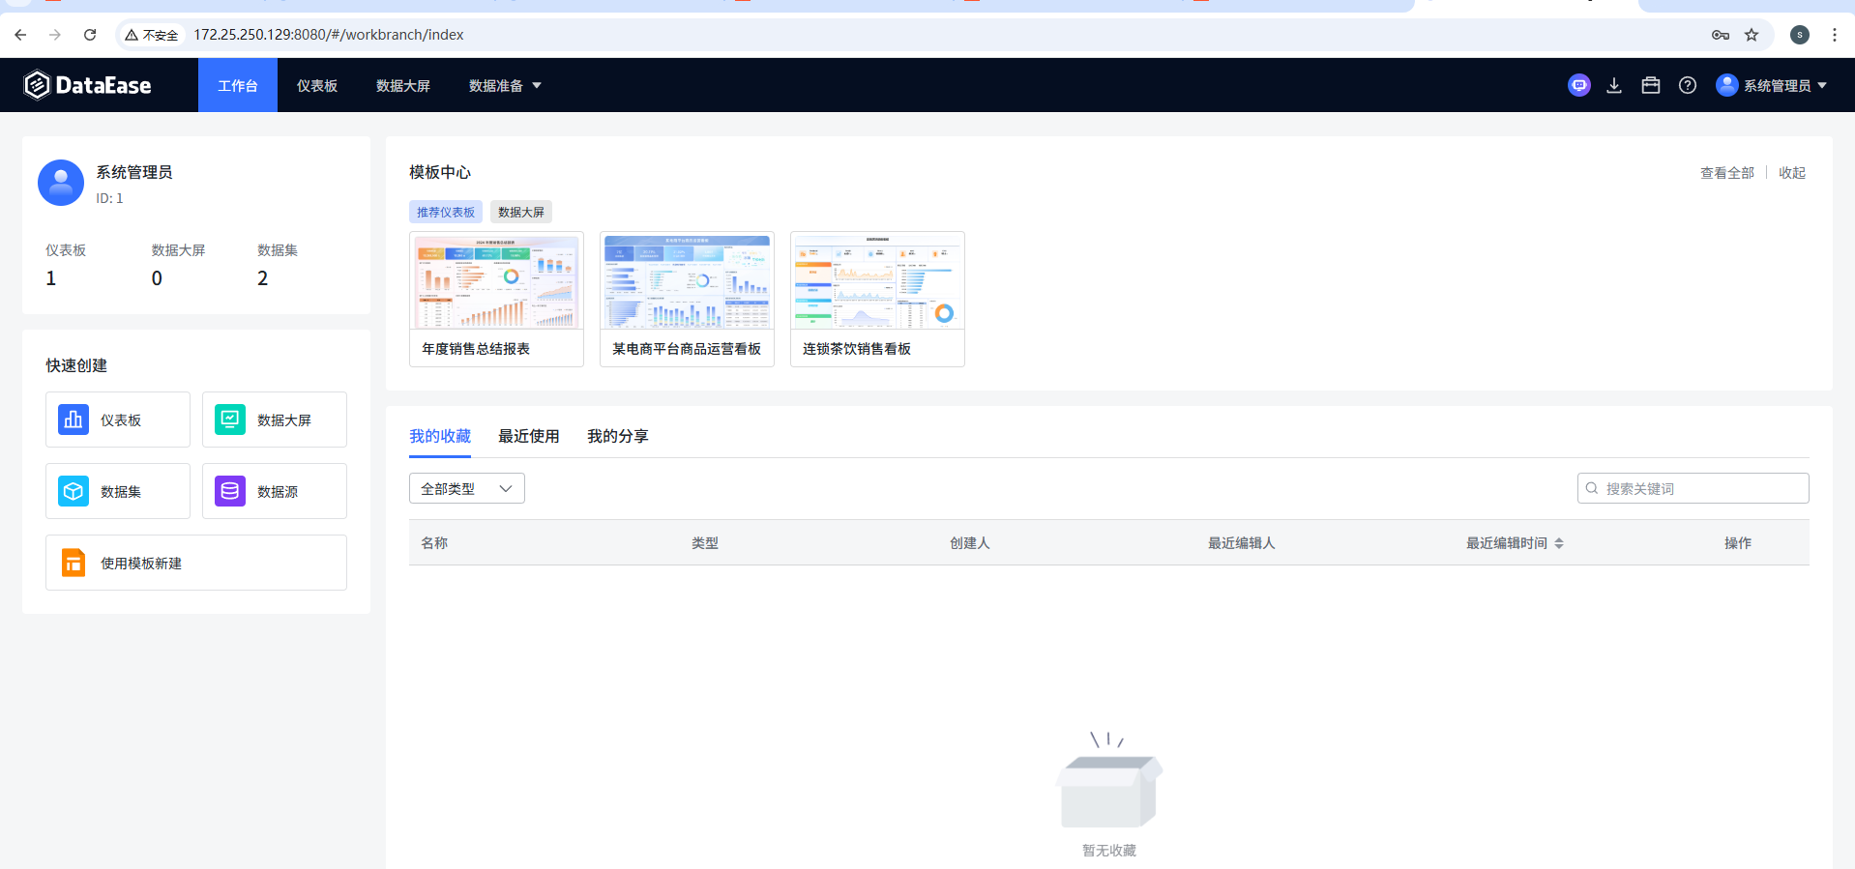
Task: Click the large profile avatar
Action: click(61, 183)
